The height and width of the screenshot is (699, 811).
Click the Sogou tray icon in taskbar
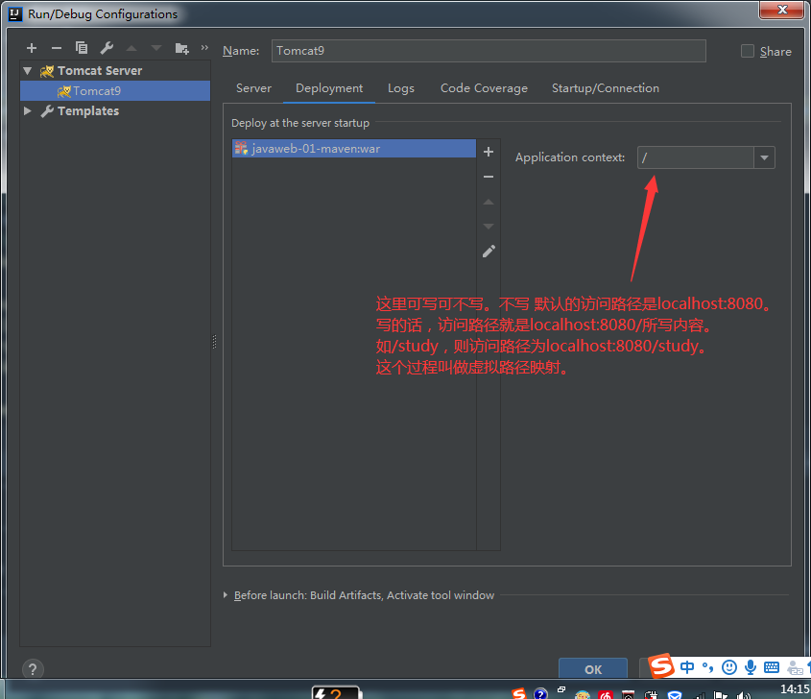click(x=519, y=693)
